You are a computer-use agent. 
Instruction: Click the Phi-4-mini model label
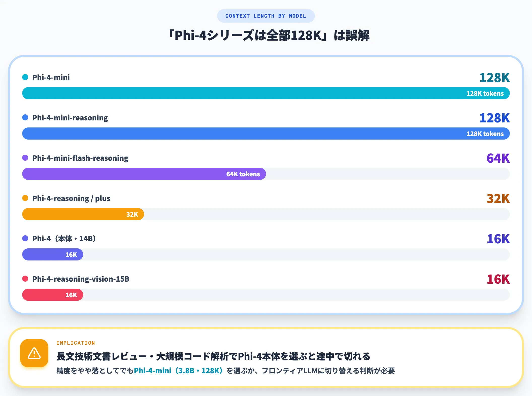(x=51, y=77)
